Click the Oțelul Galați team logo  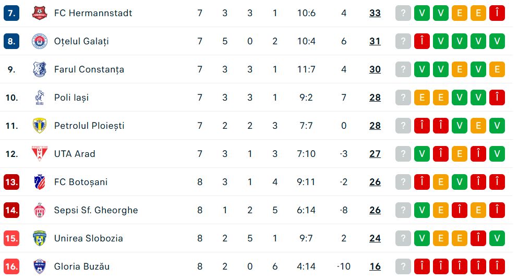(x=40, y=41)
